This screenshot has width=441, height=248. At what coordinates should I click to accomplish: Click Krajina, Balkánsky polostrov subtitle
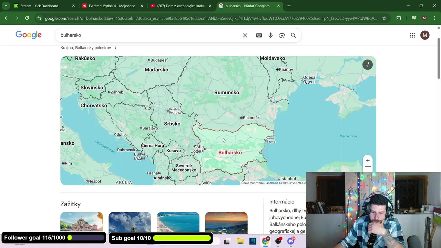click(x=86, y=48)
